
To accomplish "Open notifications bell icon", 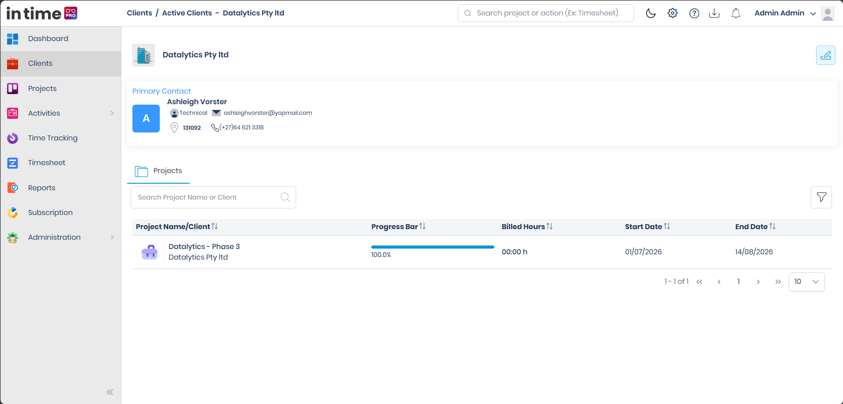I will tap(736, 13).
